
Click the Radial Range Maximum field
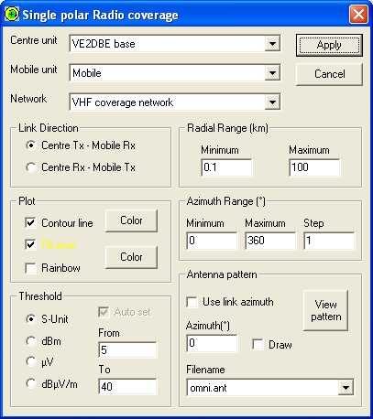pyautogui.click(x=314, y=167)
